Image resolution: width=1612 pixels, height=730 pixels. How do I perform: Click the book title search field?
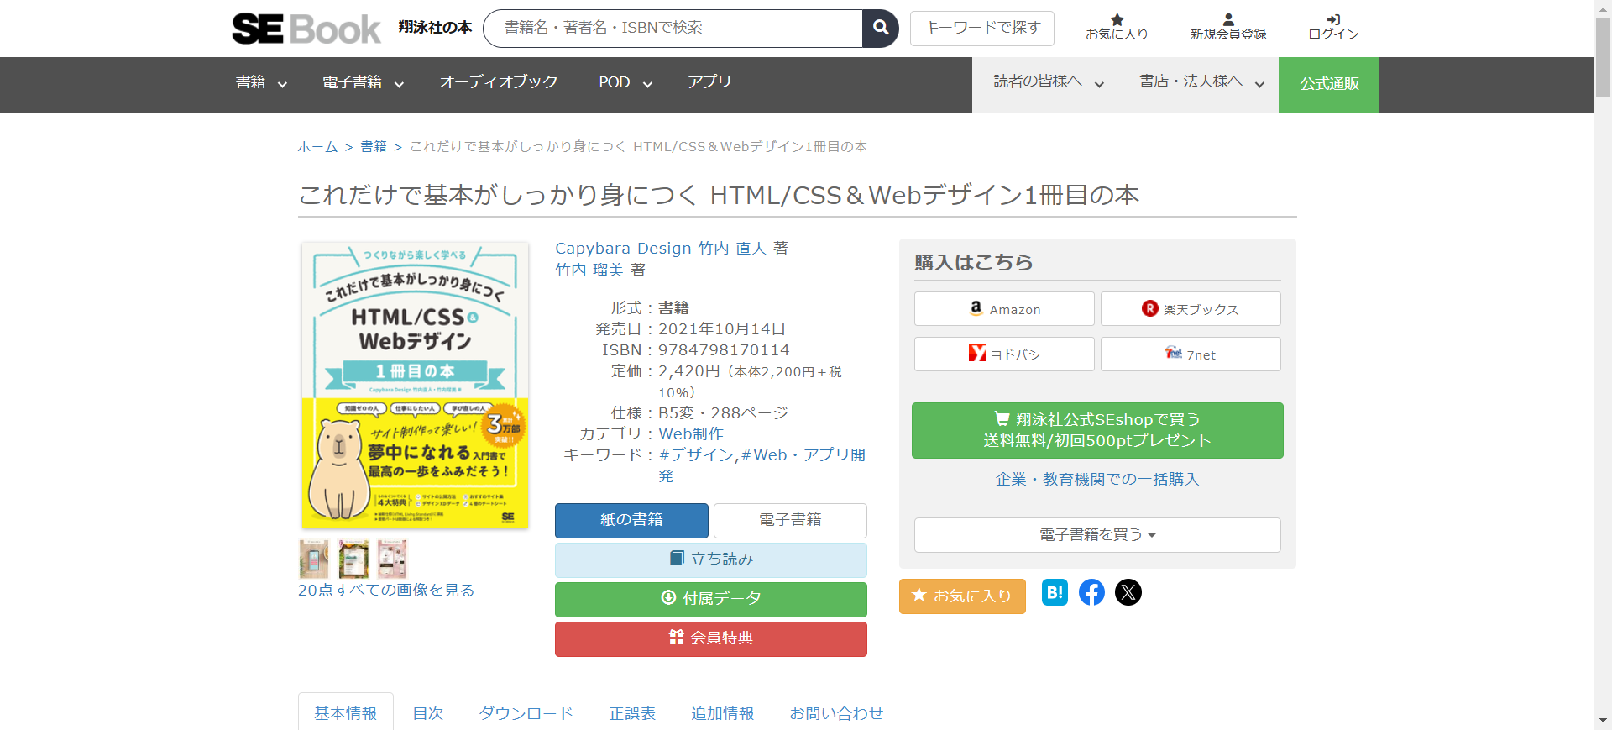coord(673,28)
